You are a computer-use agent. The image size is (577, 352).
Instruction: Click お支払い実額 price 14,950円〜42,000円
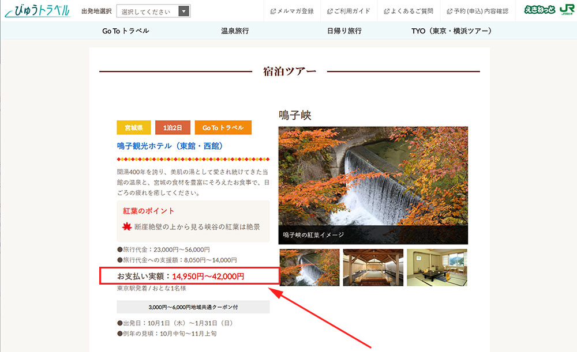point(208,277)
